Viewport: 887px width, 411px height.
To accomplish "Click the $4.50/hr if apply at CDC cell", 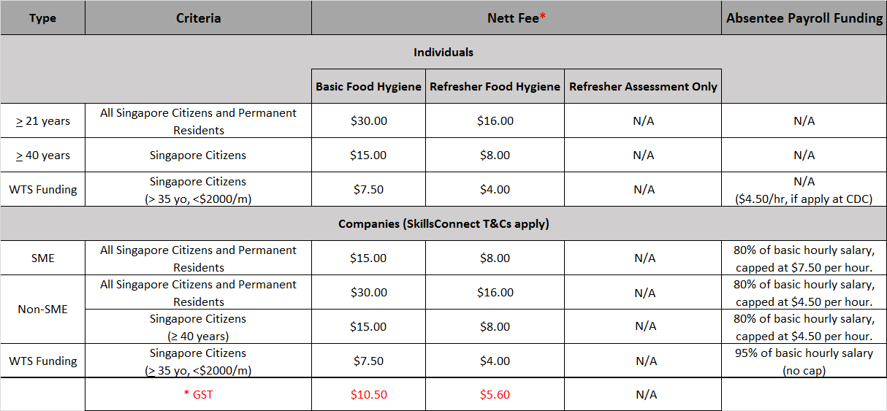I will pyautogui.click(x=804, y=190).
